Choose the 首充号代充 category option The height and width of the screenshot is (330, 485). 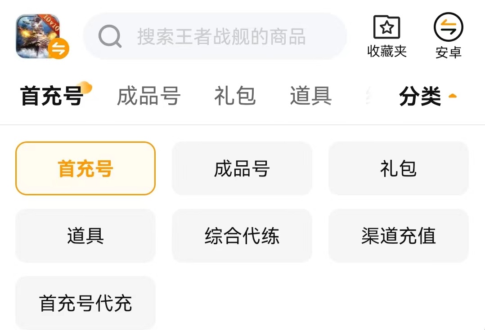tap(85, 303)
